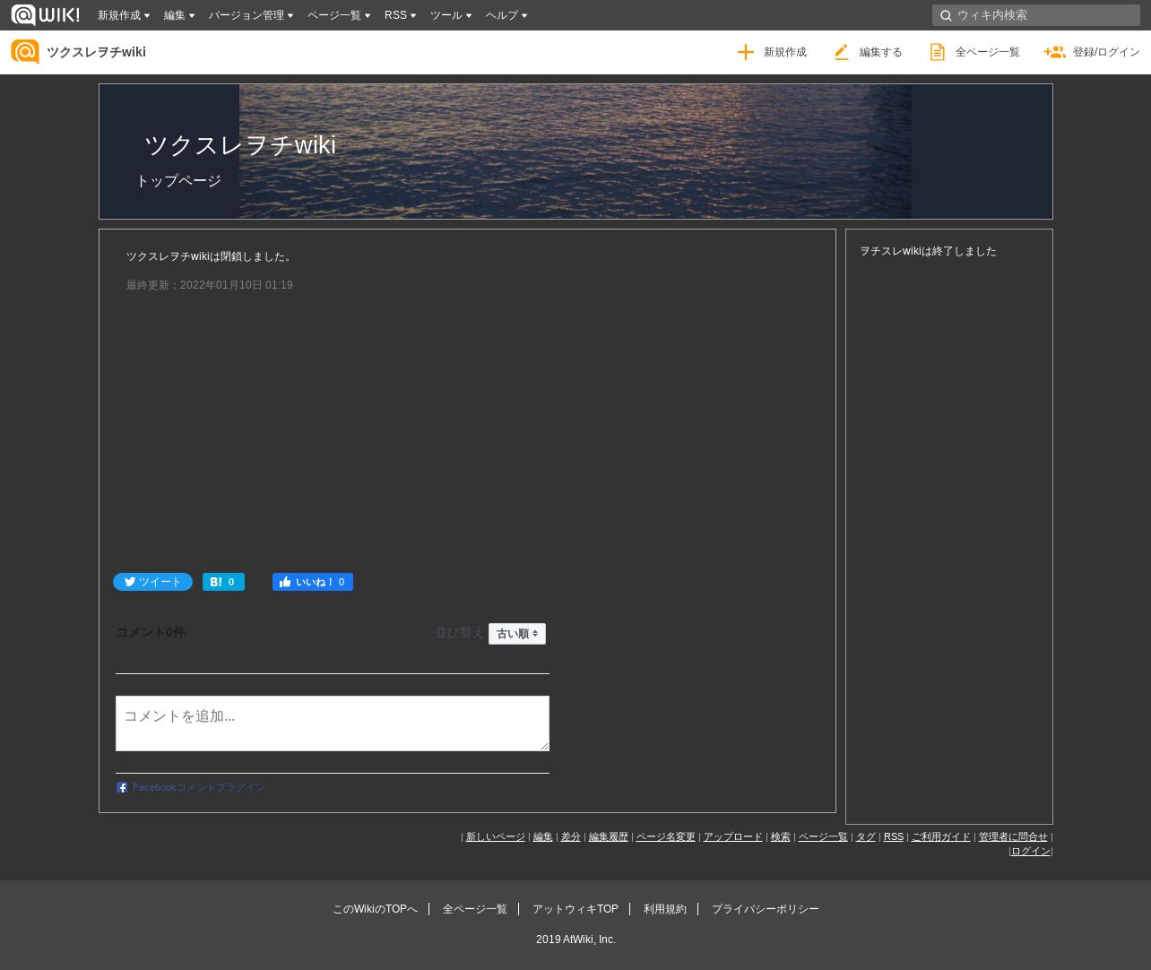The image size is (1151, 970).
Task: Click the 検索 footer link
Action: 780,836
